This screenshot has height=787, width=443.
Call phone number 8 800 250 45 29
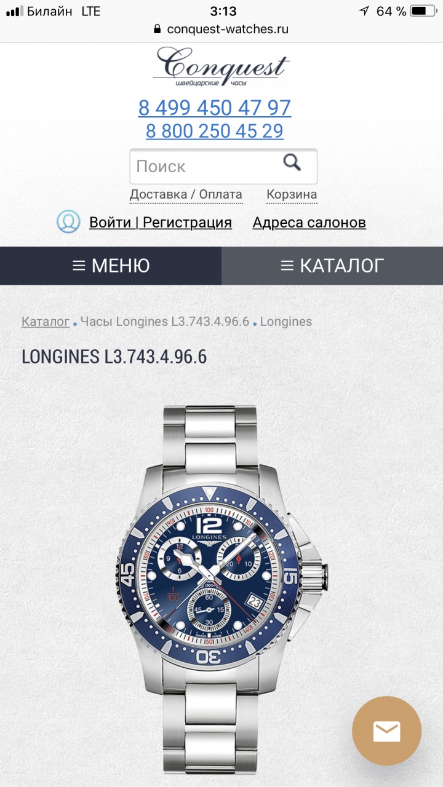click(215, 131)
